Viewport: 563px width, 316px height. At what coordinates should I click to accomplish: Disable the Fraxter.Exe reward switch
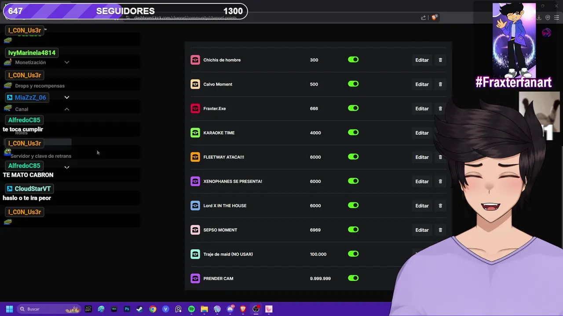pyautogui.click(x=353, y=108)
